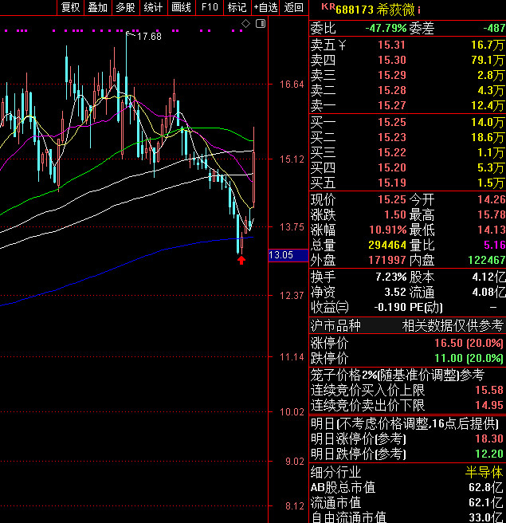The width and height of the screenshot is (506, 523).
Task: Click the KR badge before stock code
Action: click(x=328, y=7)
